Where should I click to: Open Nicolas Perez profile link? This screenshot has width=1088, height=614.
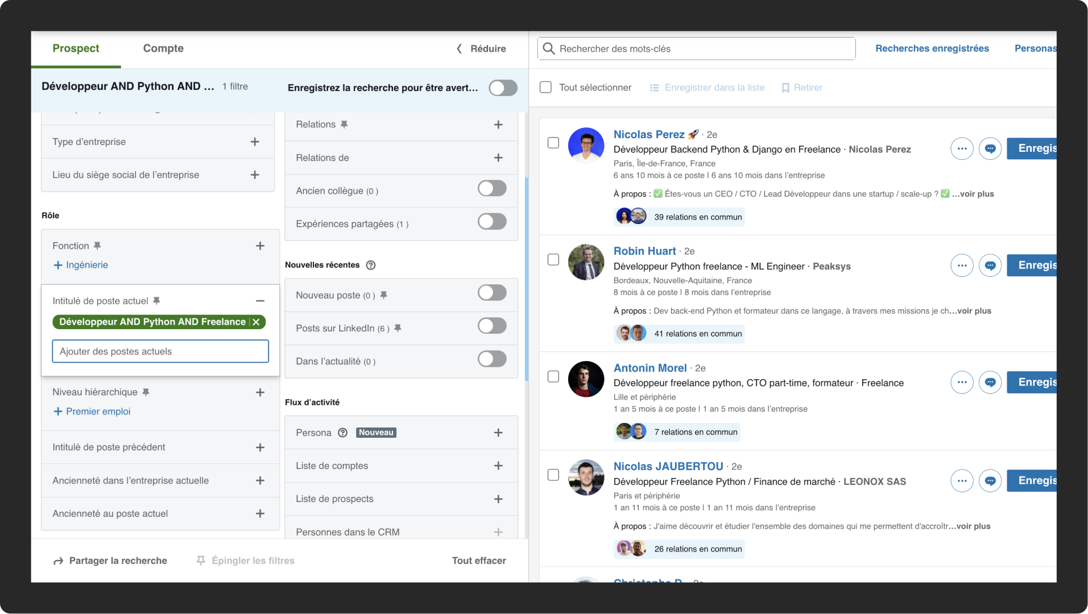pyautogui.click(x=649, y=135)
